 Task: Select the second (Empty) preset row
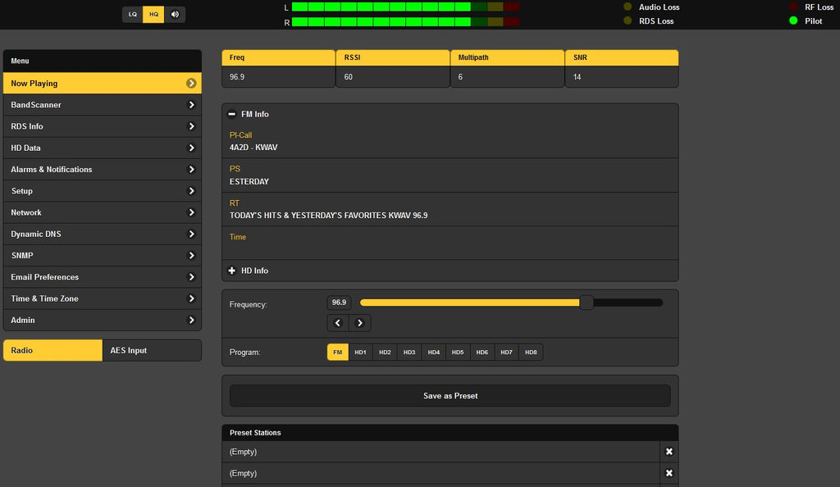click(x=441, y=473)
